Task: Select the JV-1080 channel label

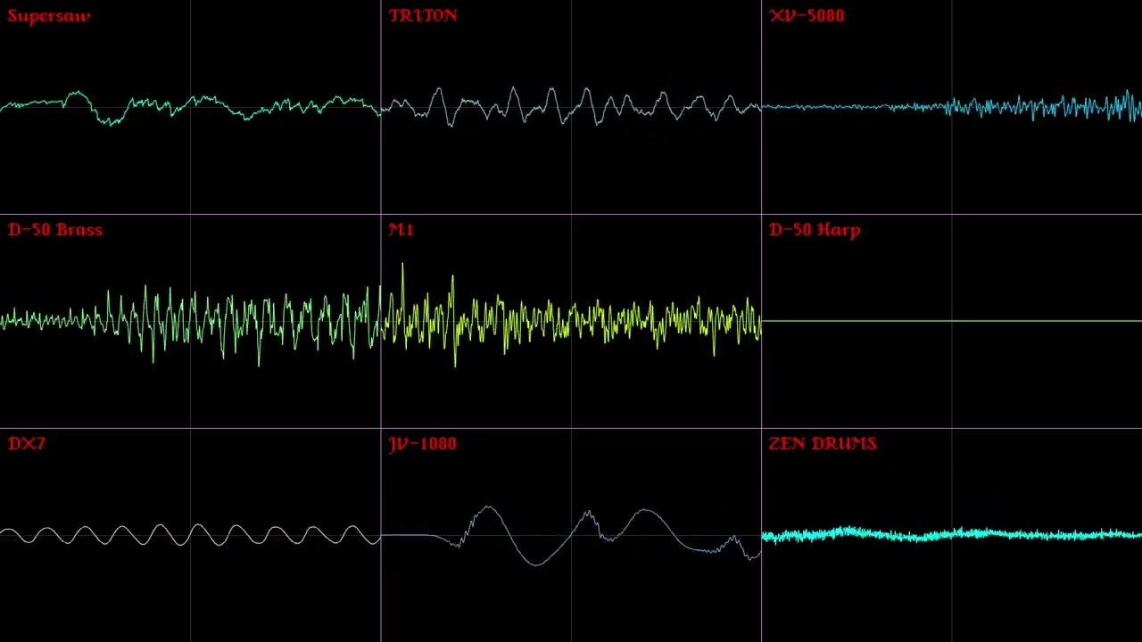Action: 423,444
